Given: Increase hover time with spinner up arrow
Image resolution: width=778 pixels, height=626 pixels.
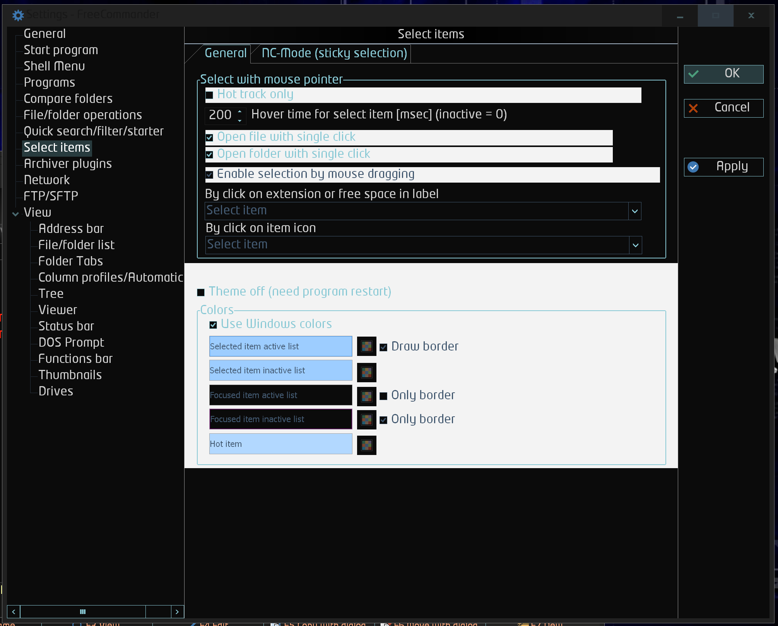Looking at the screenshot, I should 240,111.
